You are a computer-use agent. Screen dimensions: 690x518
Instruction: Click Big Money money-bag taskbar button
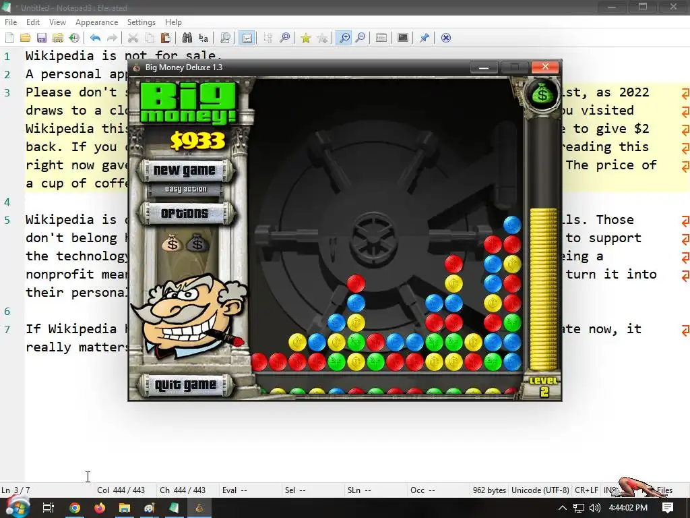199,508
